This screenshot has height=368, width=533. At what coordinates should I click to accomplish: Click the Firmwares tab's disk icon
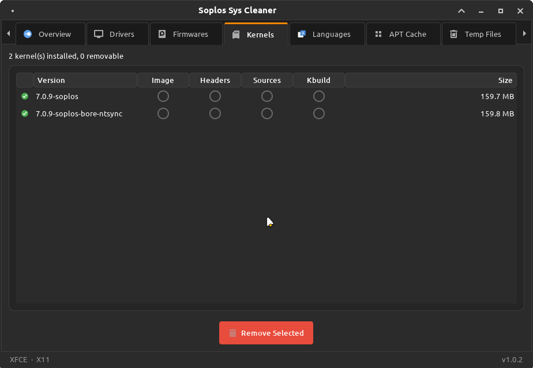tap(162, 34)
